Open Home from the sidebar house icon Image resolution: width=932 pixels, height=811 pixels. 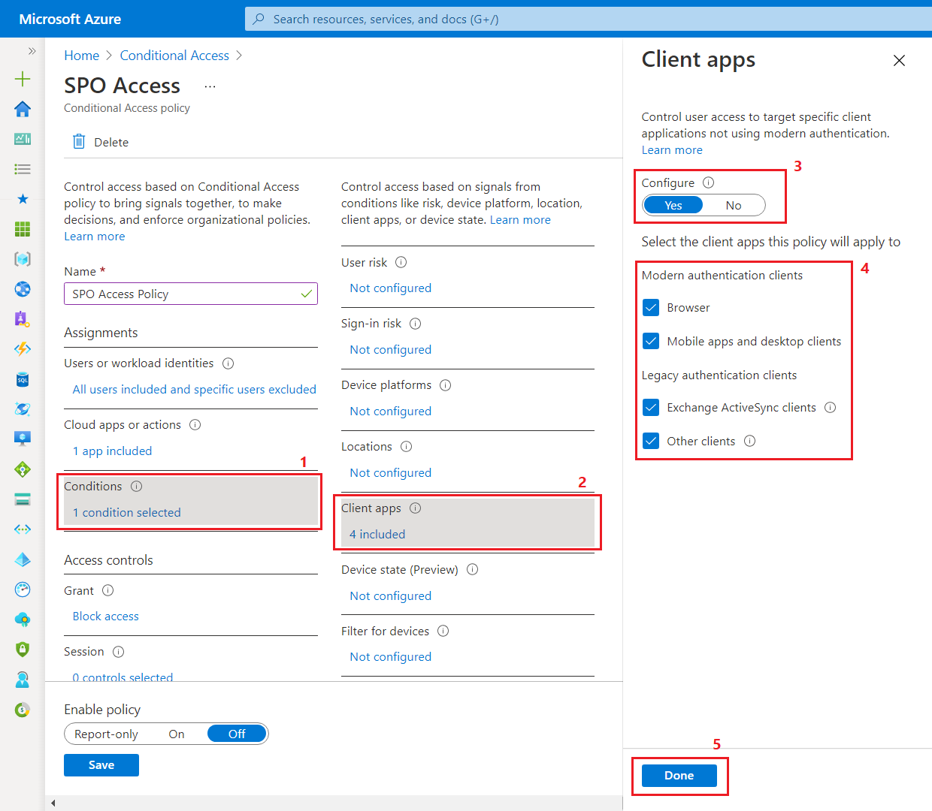pyautogui.click(x=23, y=109)
